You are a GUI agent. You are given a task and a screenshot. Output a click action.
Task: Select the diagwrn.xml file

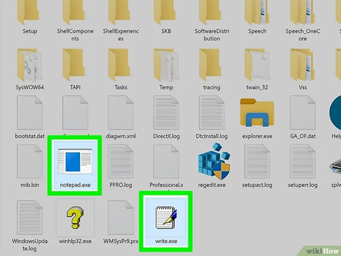(121, 113)
